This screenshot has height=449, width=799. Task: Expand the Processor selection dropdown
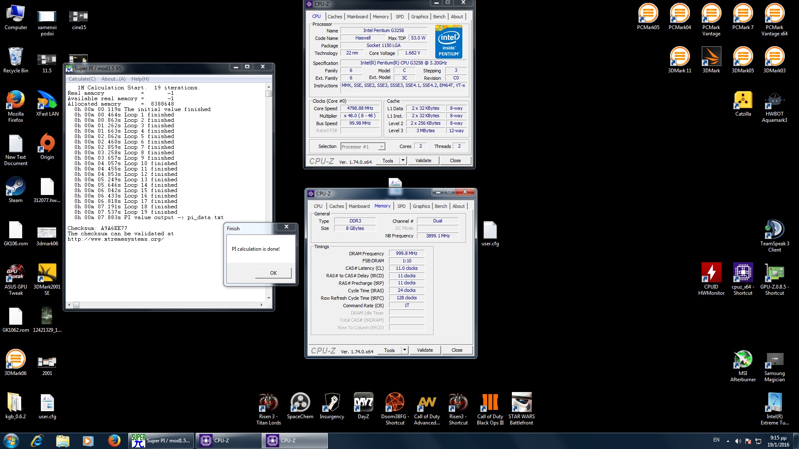click(x=382, y=147)
